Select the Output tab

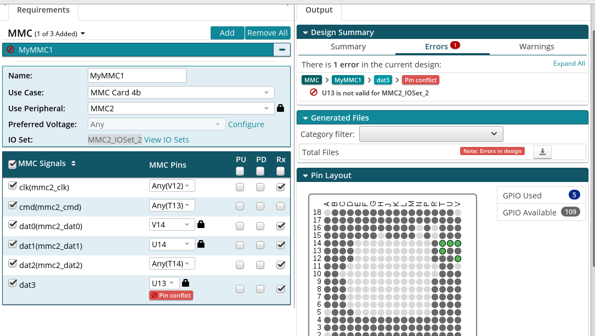[x=319, y=10]
